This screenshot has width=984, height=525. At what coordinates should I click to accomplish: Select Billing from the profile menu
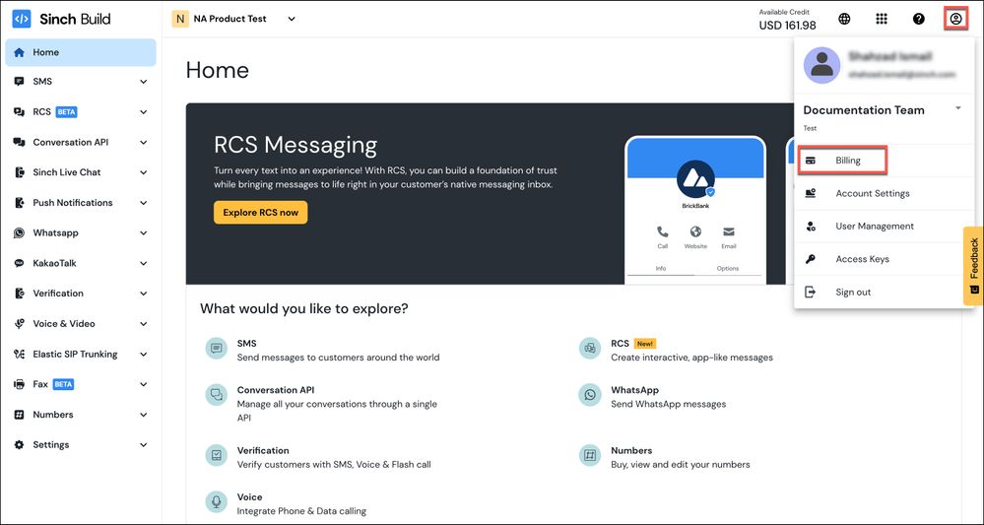click(847, 161)
